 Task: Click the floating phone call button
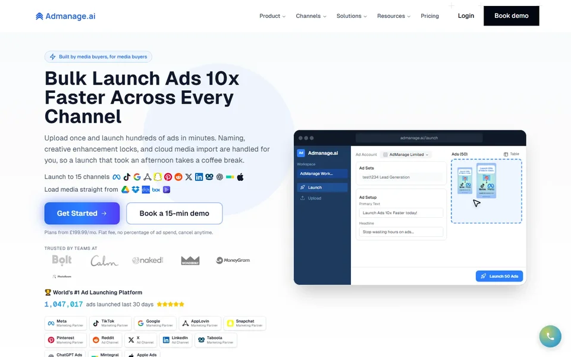(550, 336)
